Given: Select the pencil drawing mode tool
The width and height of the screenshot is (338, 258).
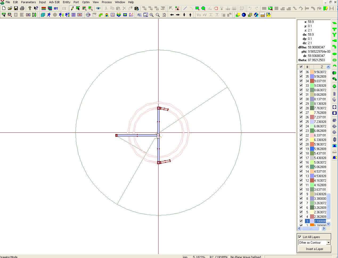Looking at the screenshot, I should (72, 9).
